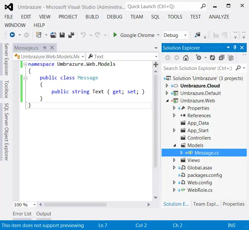Click Show All Files icon in Solution Explorer
This screenshot has height=230, width=249.
[231, 58]
